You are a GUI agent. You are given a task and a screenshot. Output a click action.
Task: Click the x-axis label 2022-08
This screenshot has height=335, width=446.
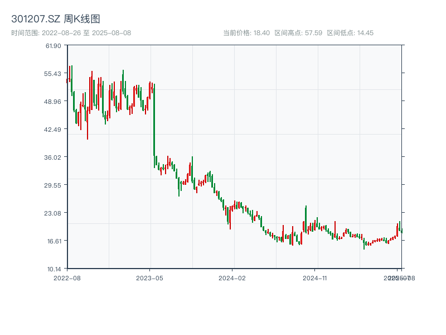[67, 278]
